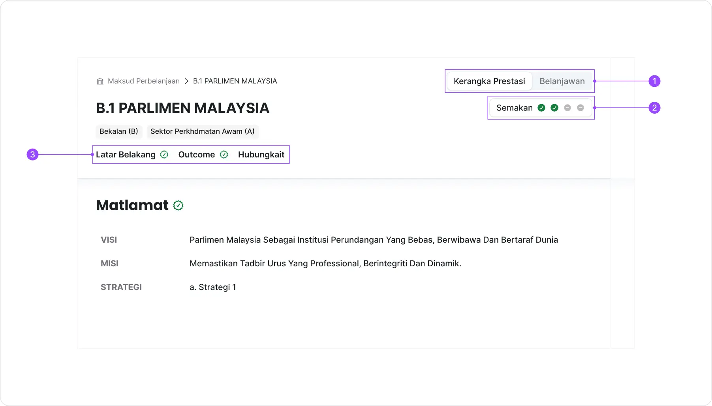Click the verified badge next to Matlamat

(178, 206)
